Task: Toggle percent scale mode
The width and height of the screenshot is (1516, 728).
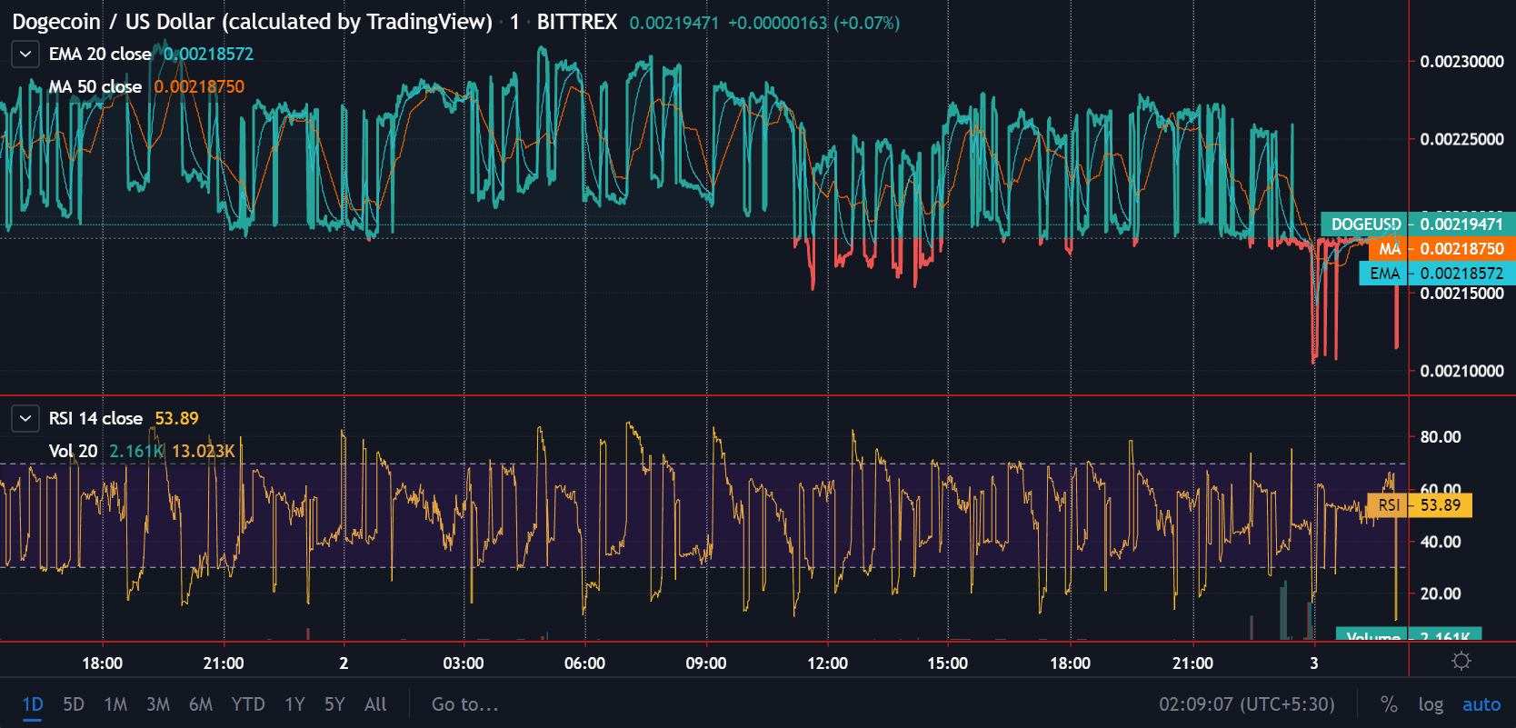Action: point(1389,704)
